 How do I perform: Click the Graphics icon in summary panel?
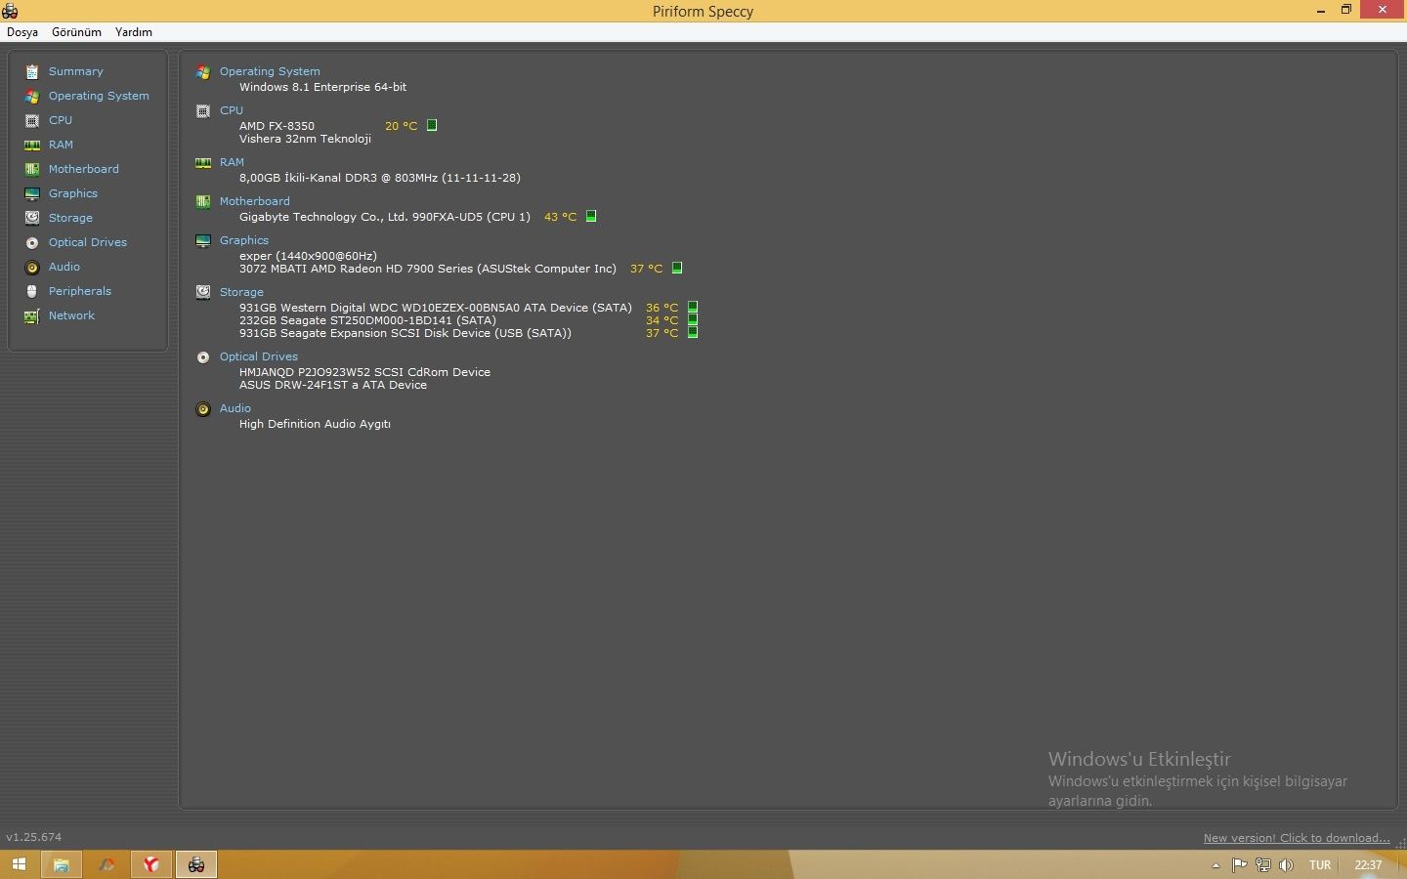pos(203,241)
